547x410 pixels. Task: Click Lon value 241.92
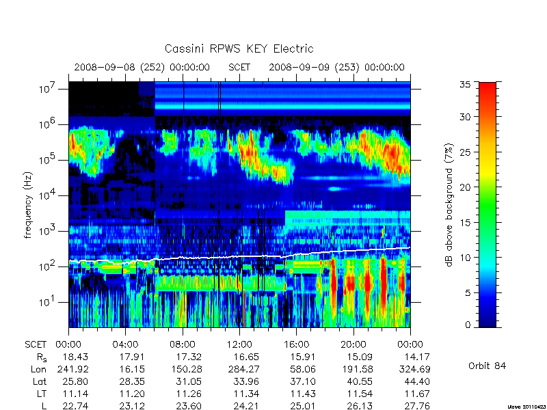coord(72,369)
